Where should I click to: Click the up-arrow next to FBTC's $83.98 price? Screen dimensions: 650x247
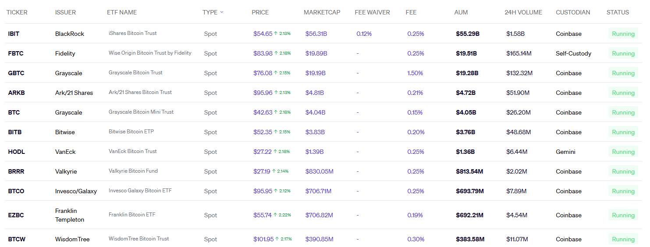tap(276, 53)
